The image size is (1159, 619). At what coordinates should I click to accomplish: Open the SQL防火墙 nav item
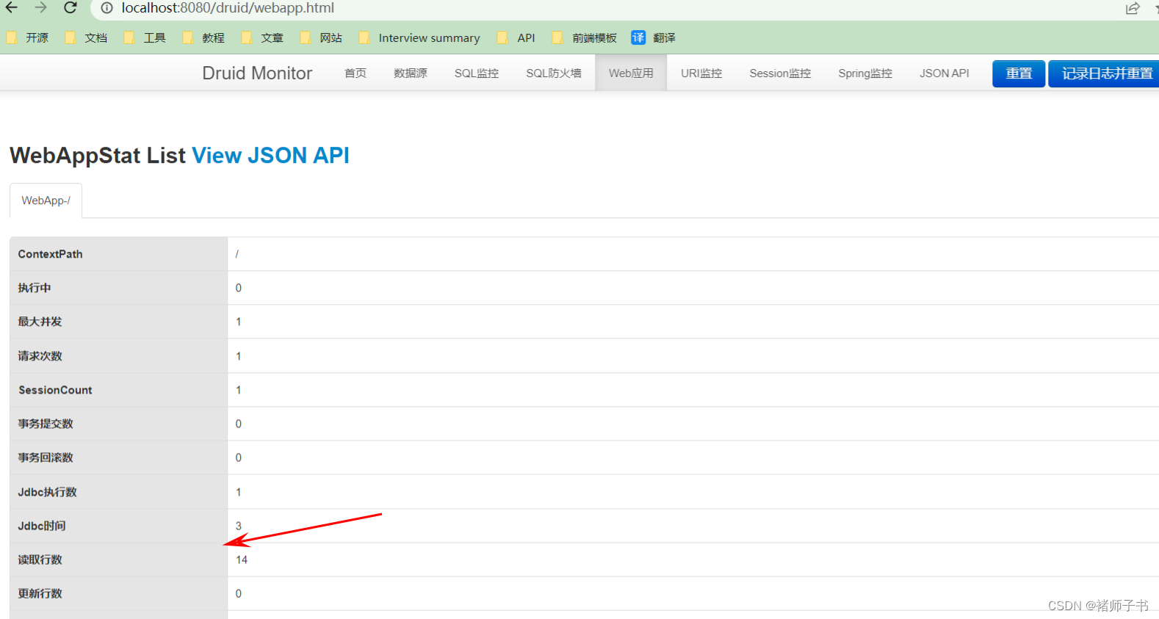pos(554,73)
